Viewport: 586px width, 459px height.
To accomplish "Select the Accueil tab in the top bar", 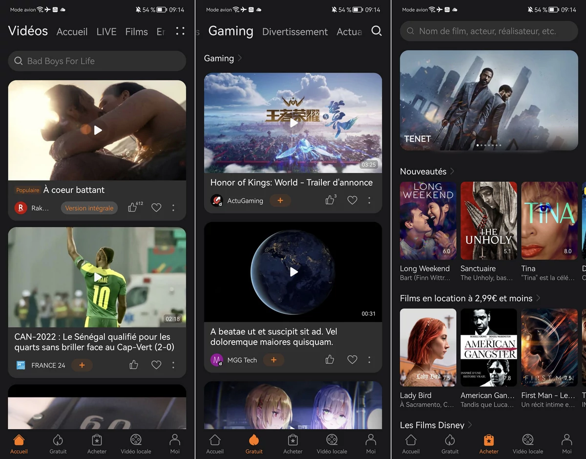I will point(72,32).
